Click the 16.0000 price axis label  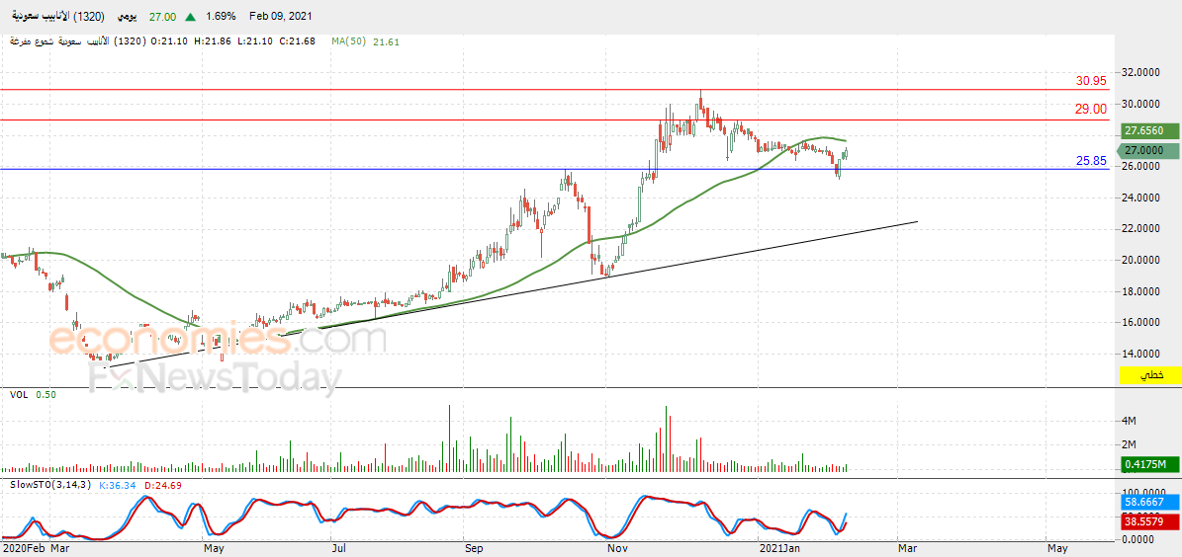coord(1142,321)
